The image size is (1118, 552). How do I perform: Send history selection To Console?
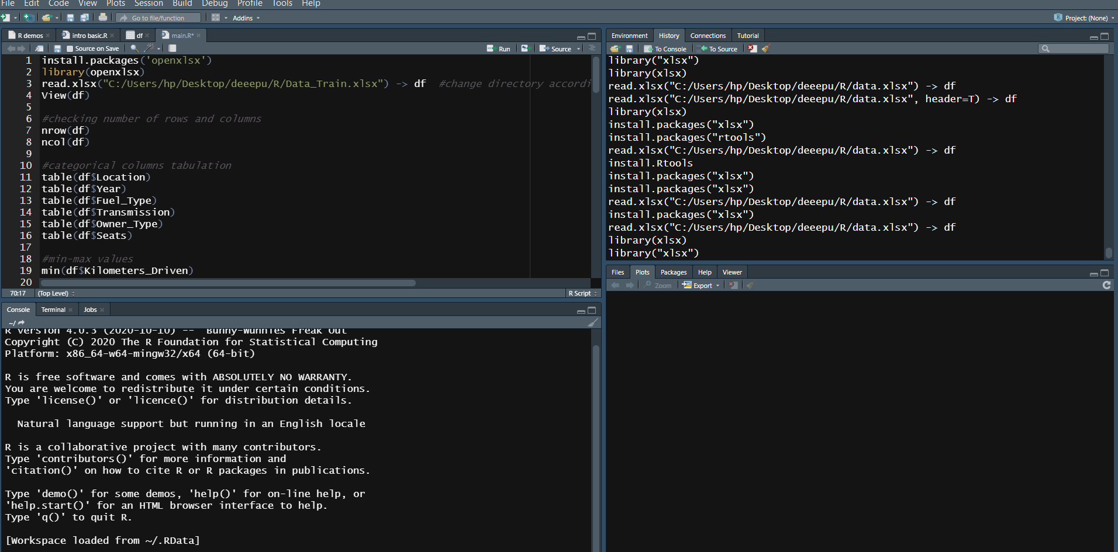click(665, 49)
